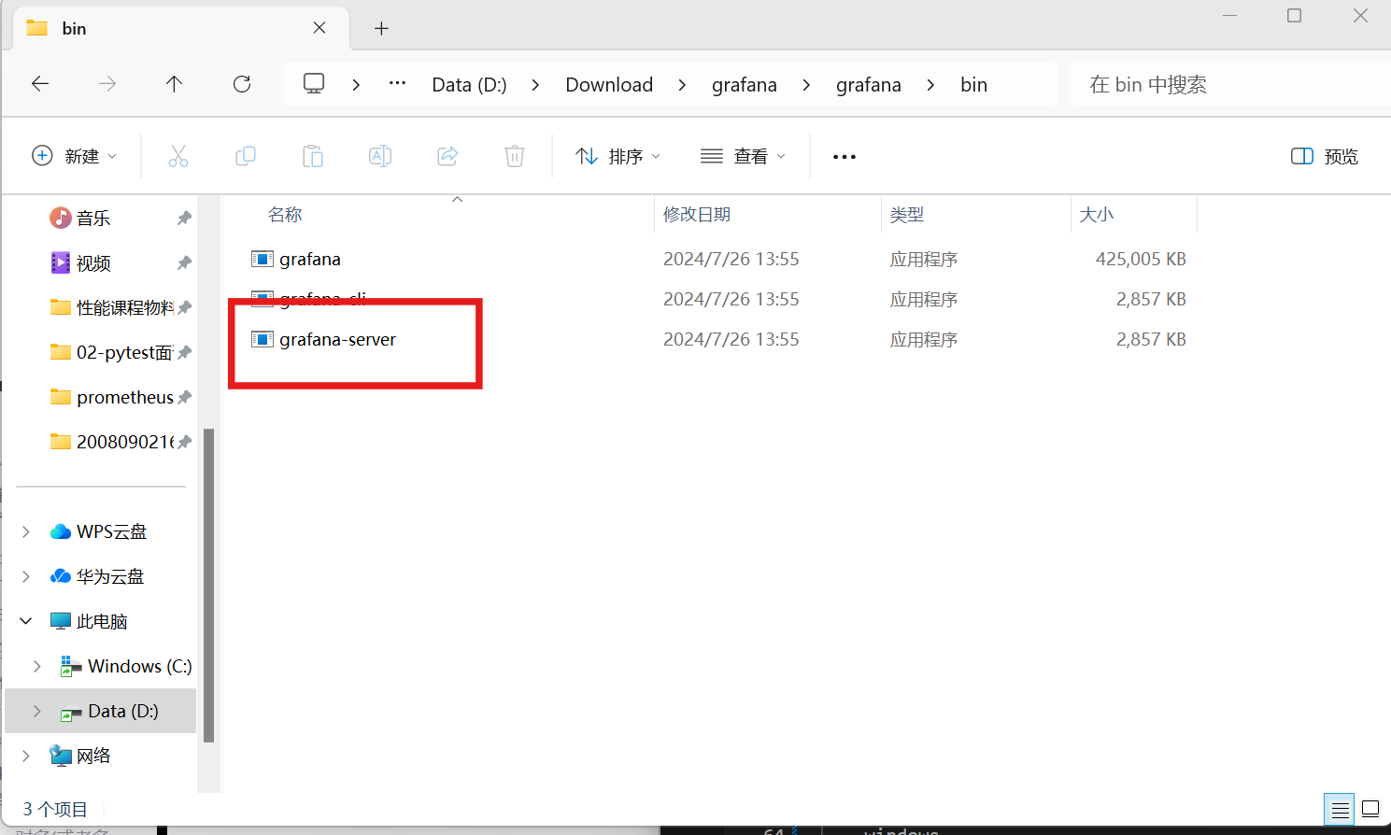The image size is (1391, 835).
Task: Open the 新建 (New) menu
Action: [x=75, y=156]
